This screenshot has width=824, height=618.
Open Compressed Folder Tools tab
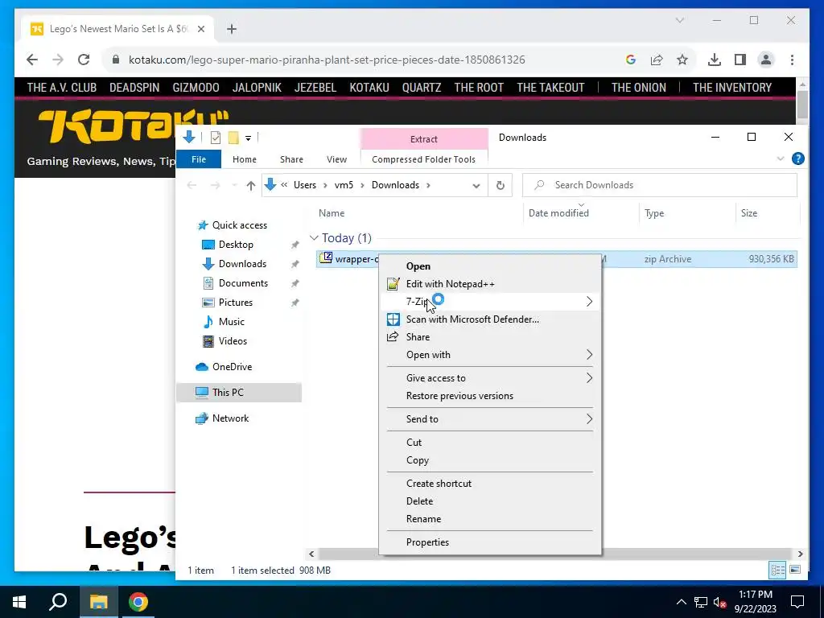pyautogui.click(x=423, y=159)
